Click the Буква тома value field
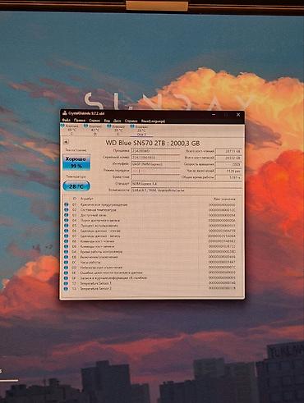Screen dimensions: 304x403 (155, 177)
